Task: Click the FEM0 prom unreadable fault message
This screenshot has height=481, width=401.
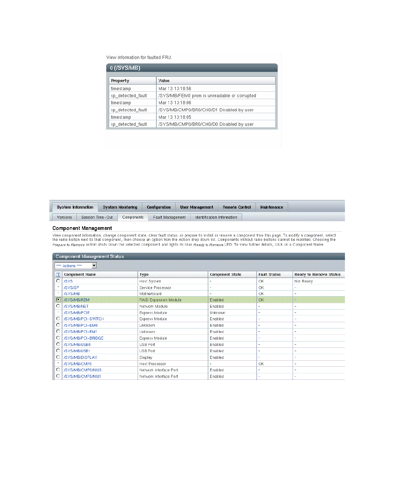Action: pos(207,96)
